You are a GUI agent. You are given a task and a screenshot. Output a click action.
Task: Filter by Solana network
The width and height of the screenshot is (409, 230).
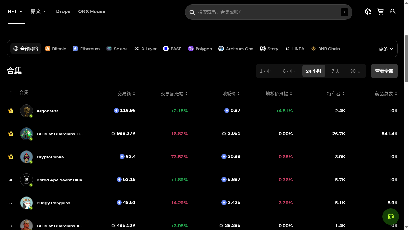click(117, 49)
